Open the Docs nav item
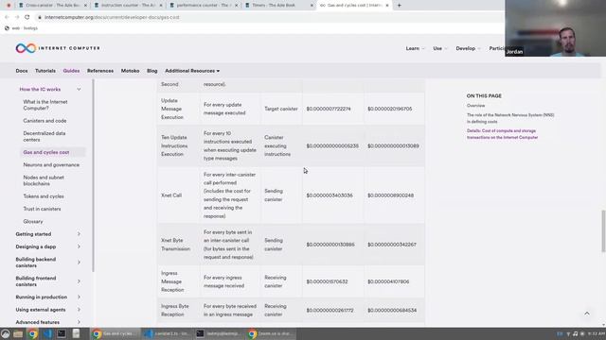The width and height of the screenshot is (606, 340). pos(22,71)
